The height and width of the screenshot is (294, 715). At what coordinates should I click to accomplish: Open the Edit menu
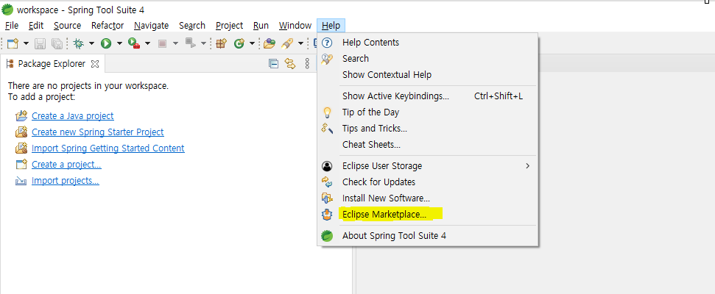(36, 26)
